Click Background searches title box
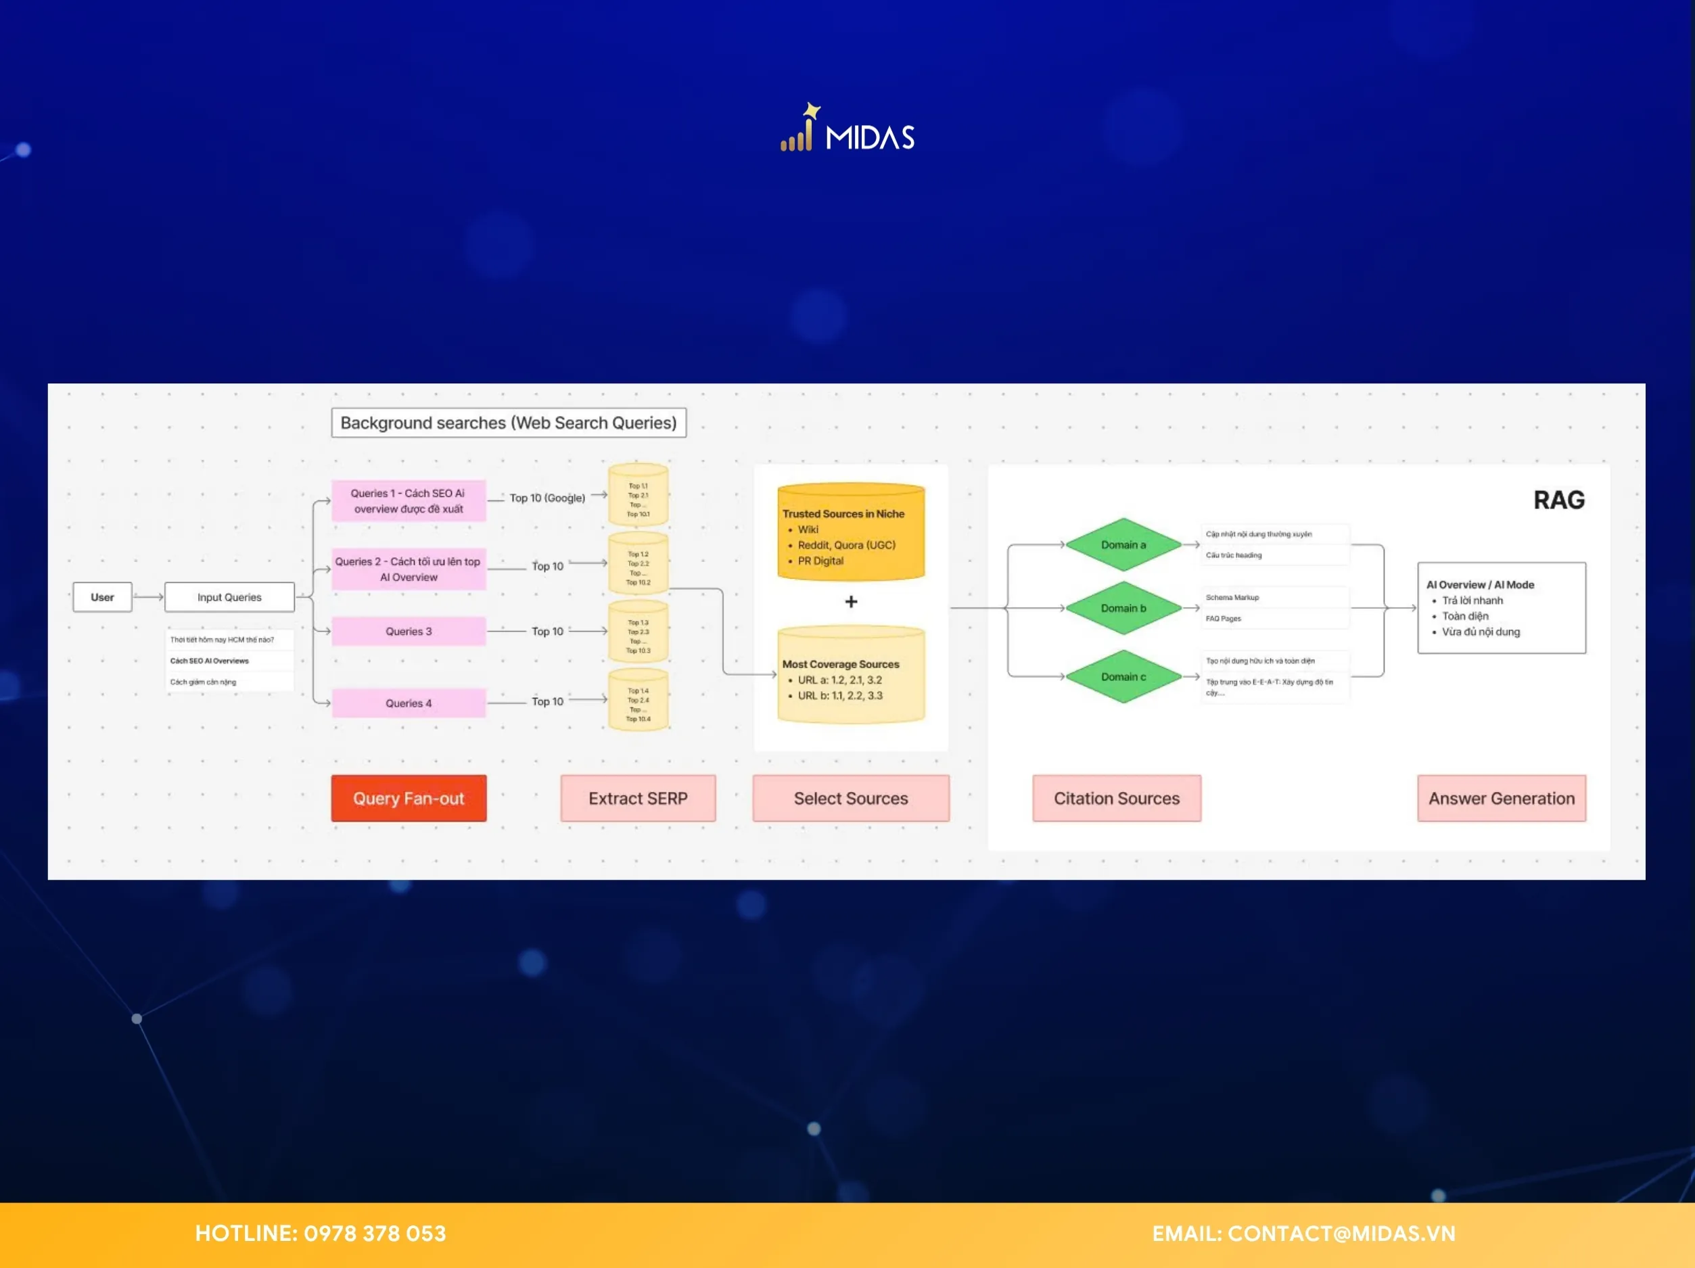The image size is (1695, 1268). pos(508,423)
